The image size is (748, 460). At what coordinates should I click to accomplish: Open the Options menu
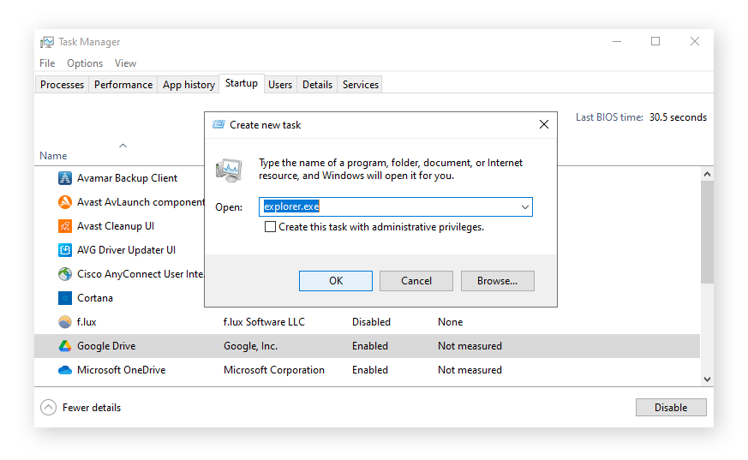tap(85, 63)
